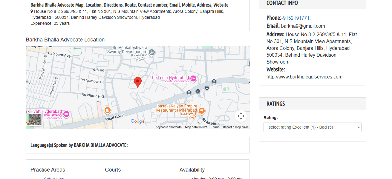Open the rating selection dropdown

coord(312,127)
